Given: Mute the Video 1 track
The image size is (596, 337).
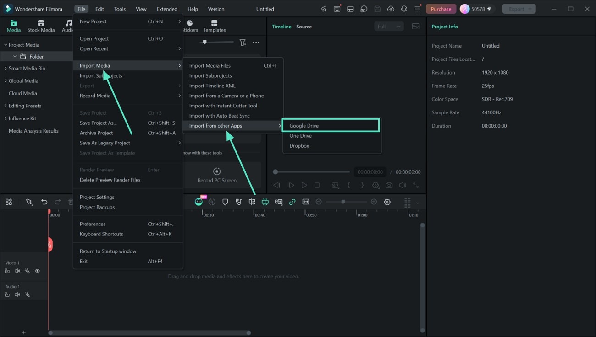Looking at the screenshot, I should [17, 271].
